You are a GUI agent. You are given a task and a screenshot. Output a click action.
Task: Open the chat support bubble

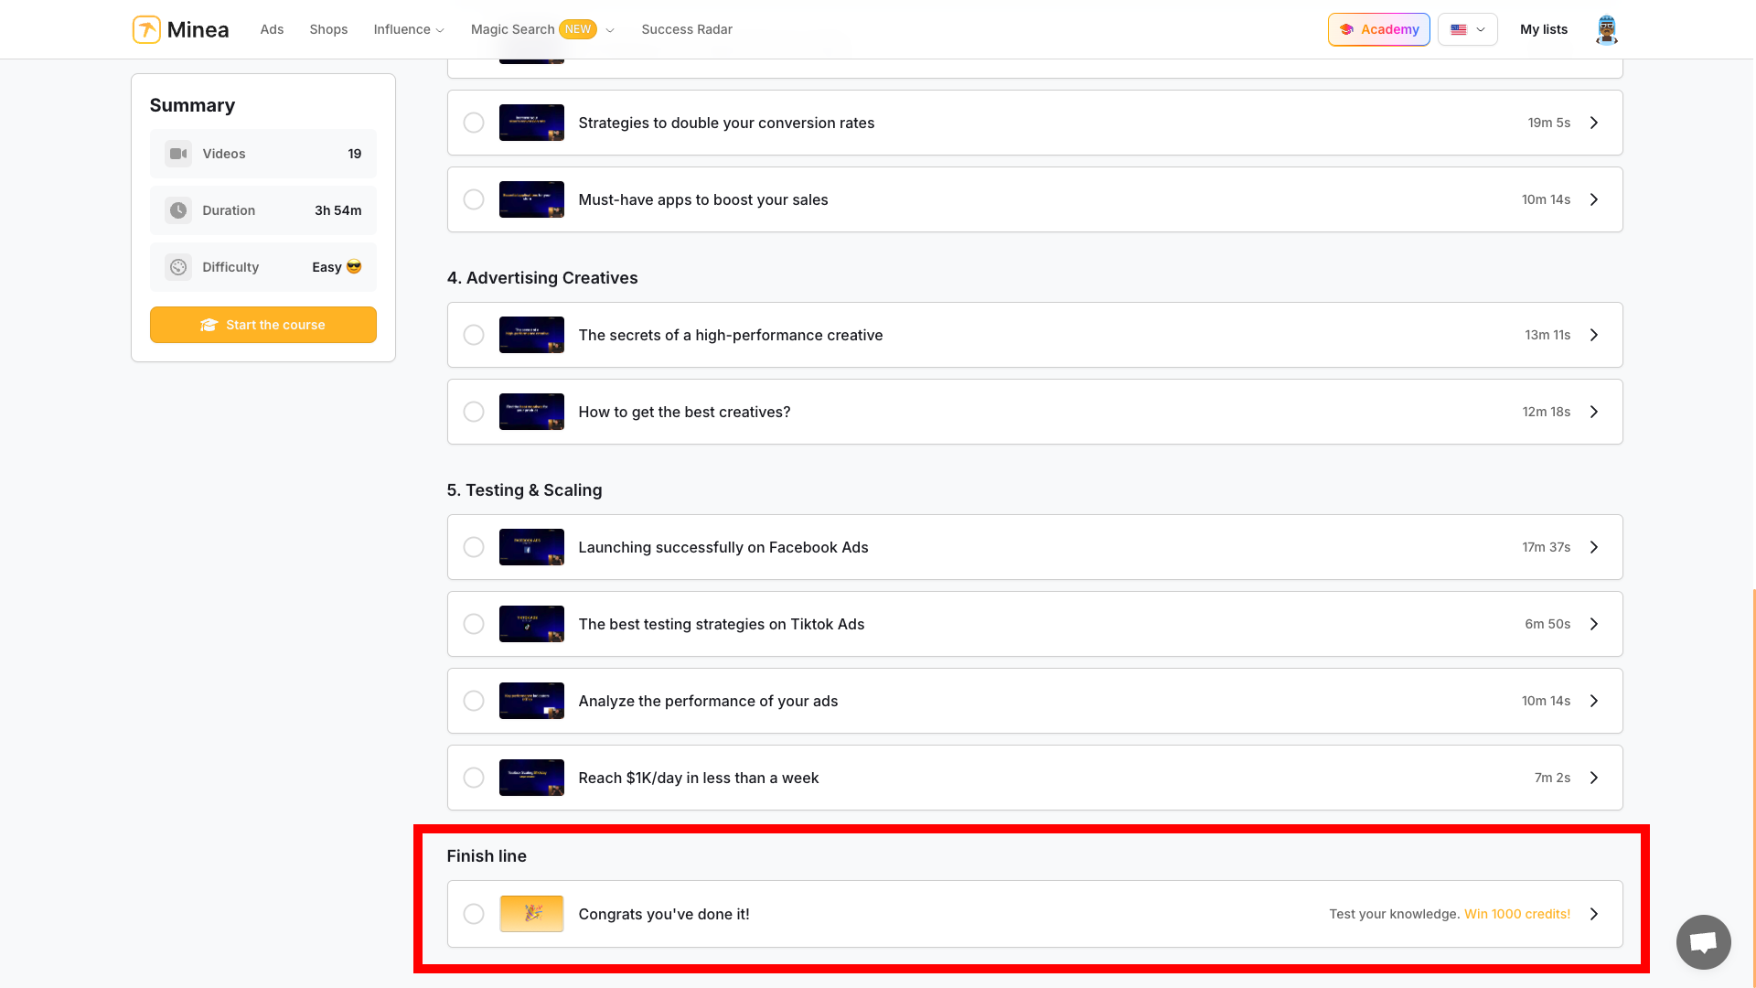tap(1703, 941)
